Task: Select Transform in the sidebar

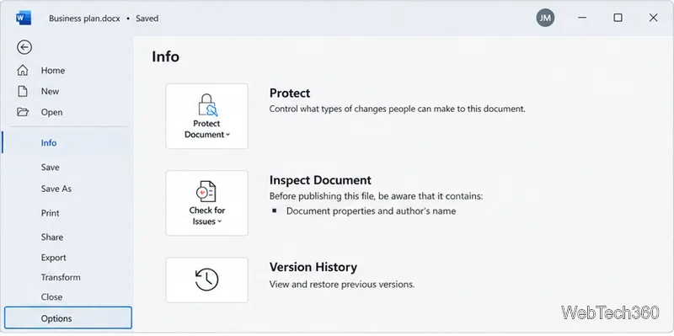Action: coord(61,278)
